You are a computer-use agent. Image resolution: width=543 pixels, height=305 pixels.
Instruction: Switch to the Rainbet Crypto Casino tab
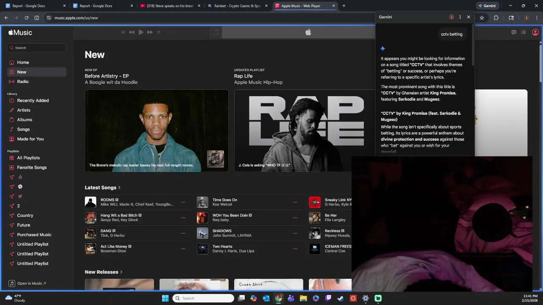[237, 6]
